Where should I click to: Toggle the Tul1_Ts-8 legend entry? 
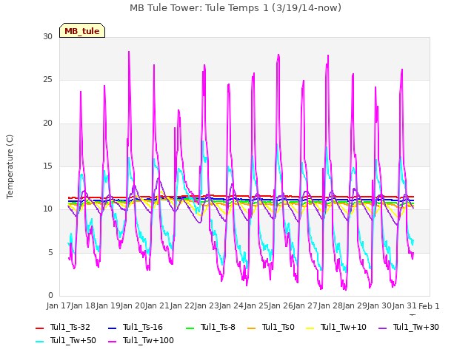click(x=210, y=327)
